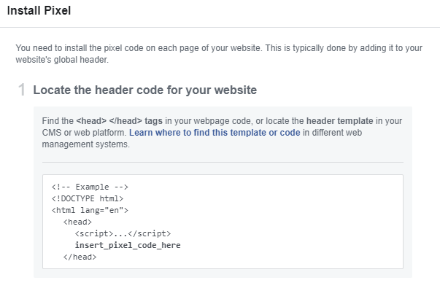The width and height of the screenshot is (440, 291).
Task: Click the bold '<head> </head> tags' text
Action: (x=119, y=121)
